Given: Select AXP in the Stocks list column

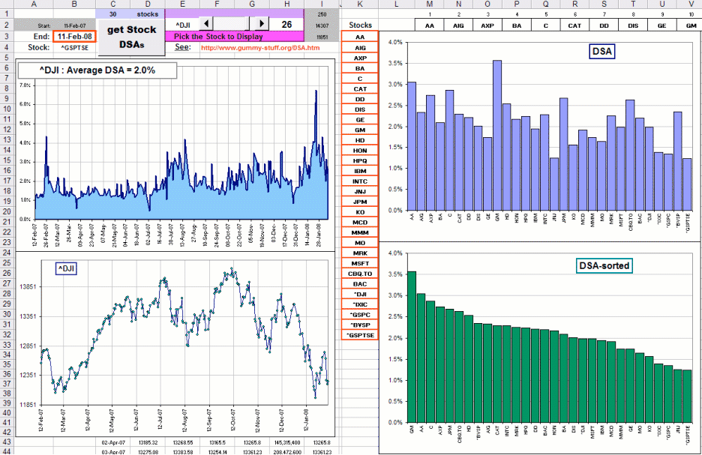Looking at the screenshot, I should point(360,58).
